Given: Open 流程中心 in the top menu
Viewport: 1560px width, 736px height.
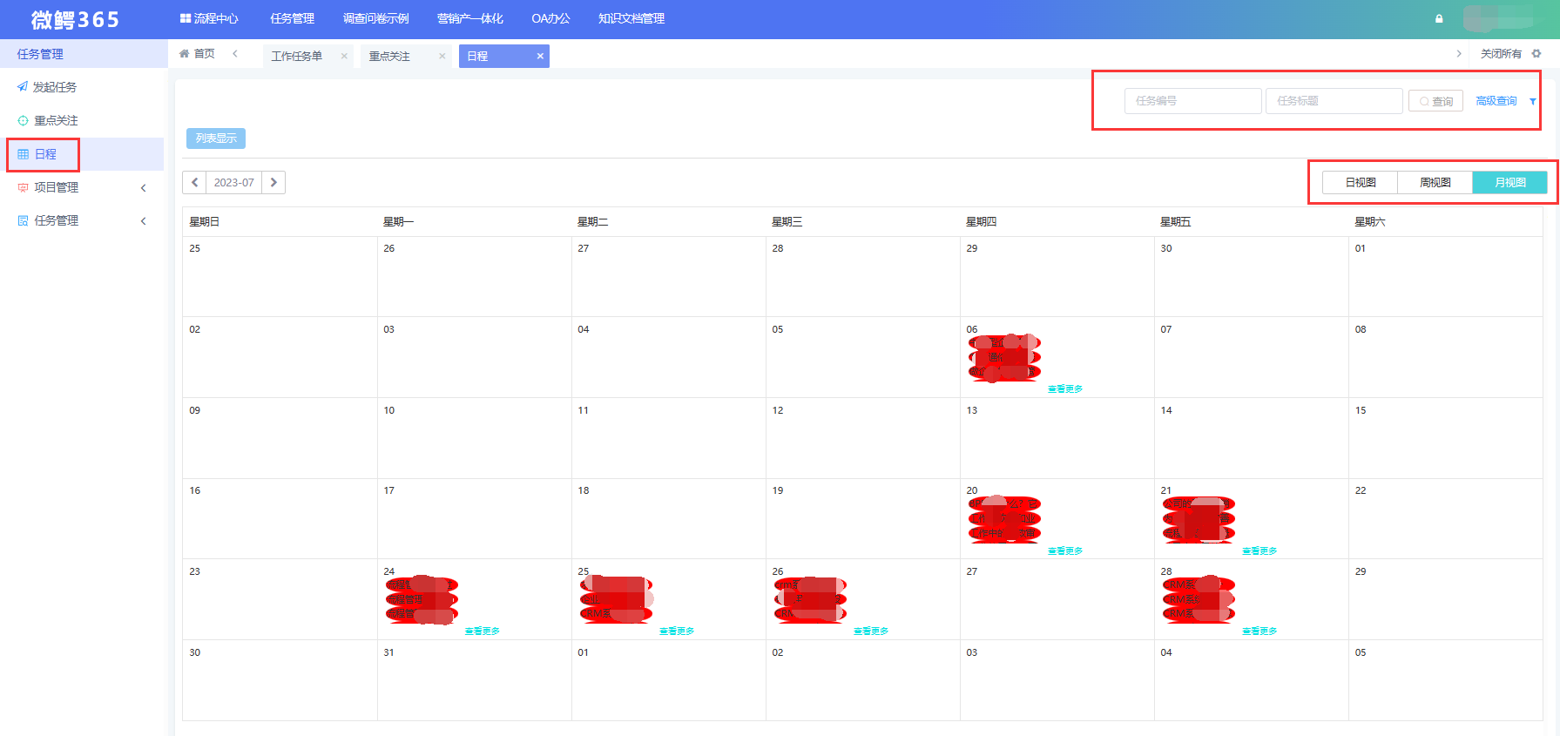Looking at the screenshot, I should (x=209, y=18).
